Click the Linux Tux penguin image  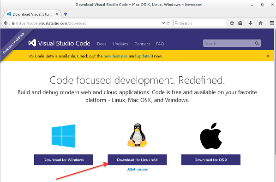137,135
